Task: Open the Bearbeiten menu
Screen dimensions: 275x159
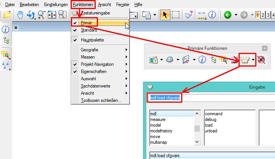Action: click(29, 5)
